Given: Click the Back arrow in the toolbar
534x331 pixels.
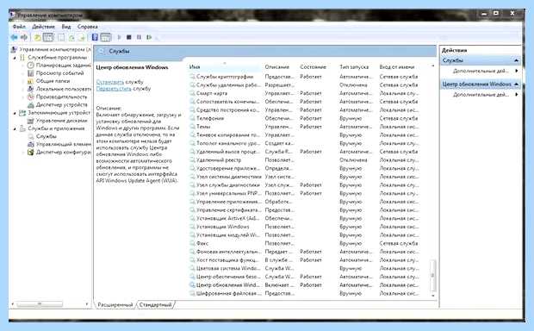Looking at the screenshot, I should [14, 37].
